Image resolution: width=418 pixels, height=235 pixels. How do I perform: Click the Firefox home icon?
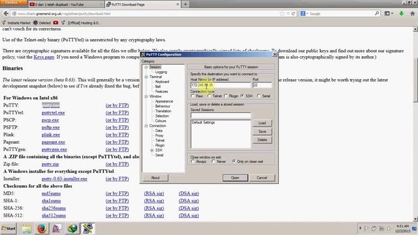(x=412, y=13)
